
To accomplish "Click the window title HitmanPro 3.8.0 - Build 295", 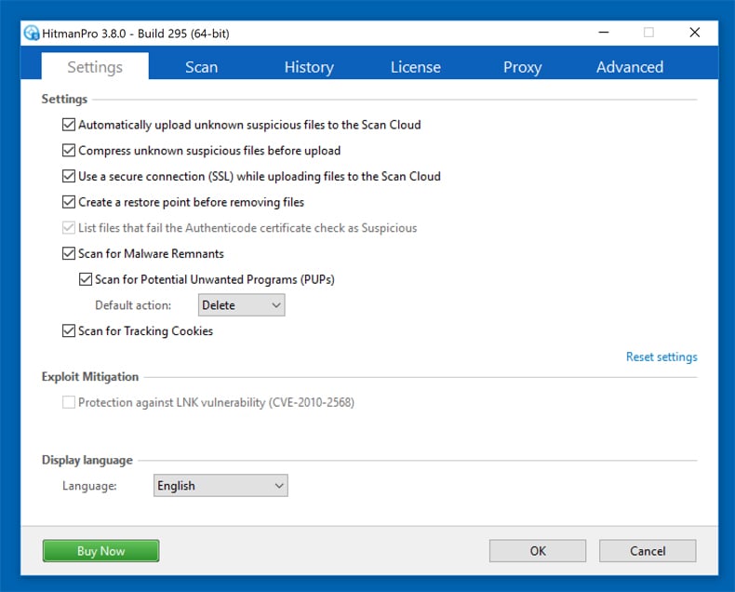I will click(x=136, y=34).
